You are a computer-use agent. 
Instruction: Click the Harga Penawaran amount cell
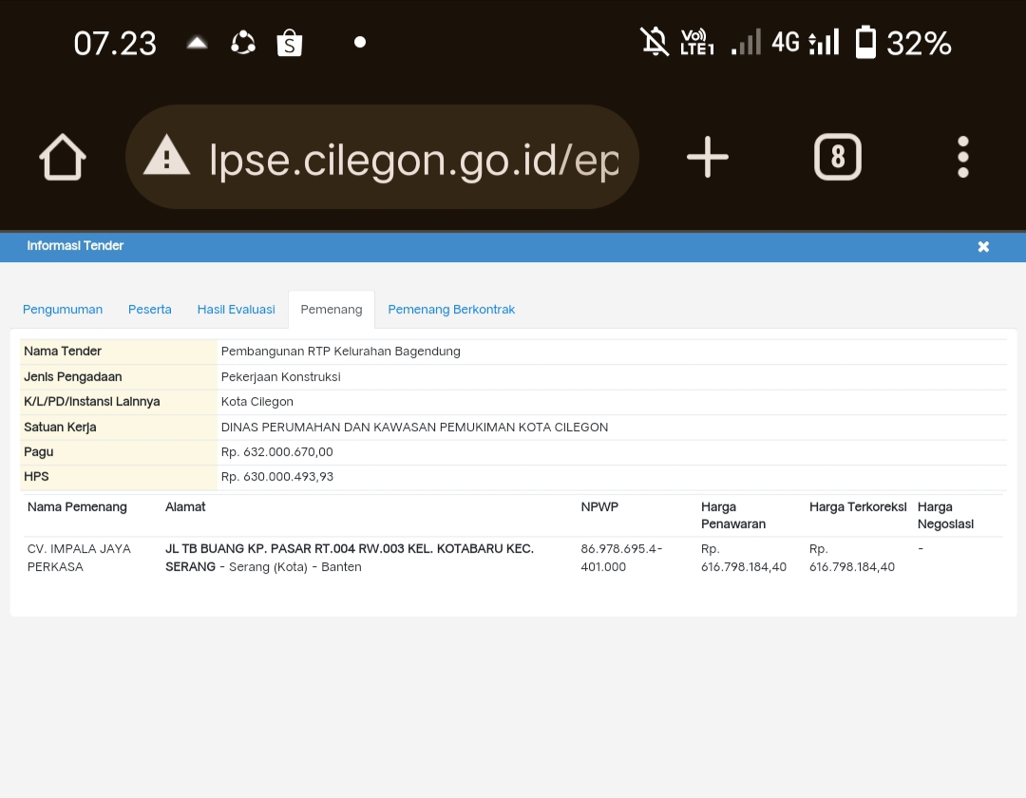744,558
